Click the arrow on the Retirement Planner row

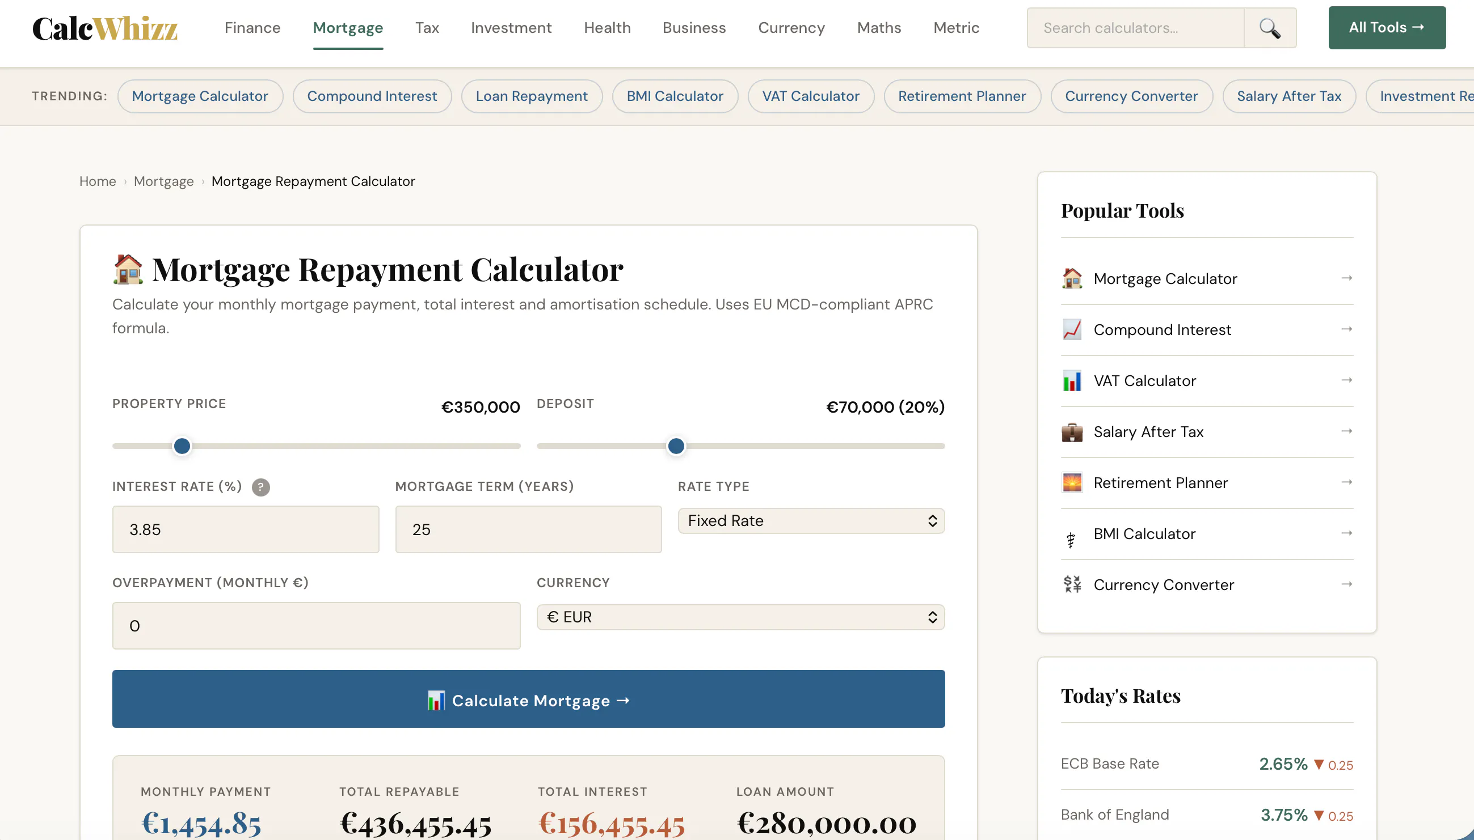point(1346,482)
